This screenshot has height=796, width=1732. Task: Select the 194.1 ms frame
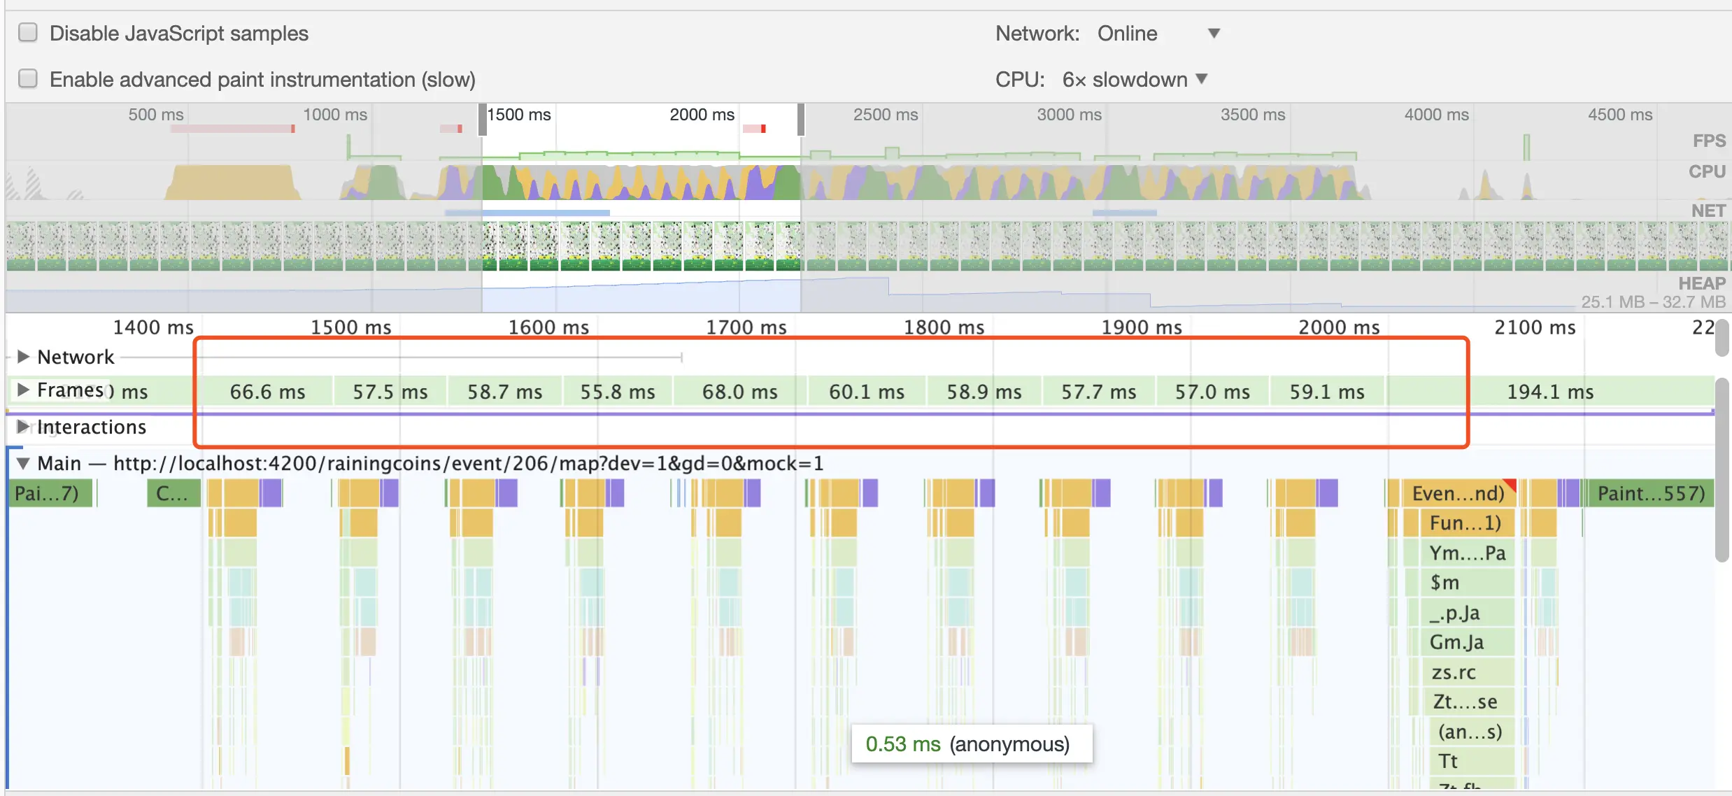[1549, 392]
